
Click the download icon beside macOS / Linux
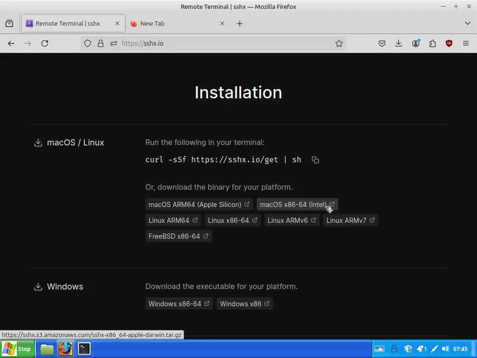(x=38, y=143)
